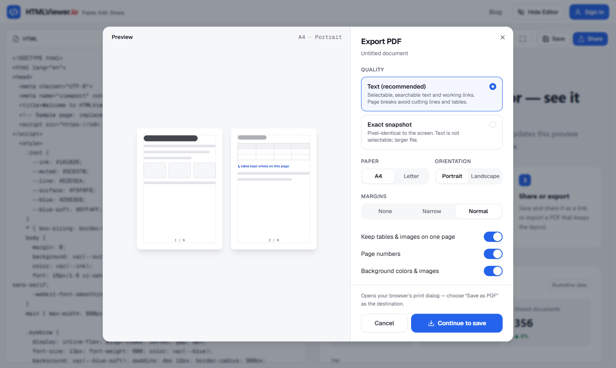This screenshot has width=616, height=368.
Task: Click "table kept whole on this page" note
Action: pos(264,166)
